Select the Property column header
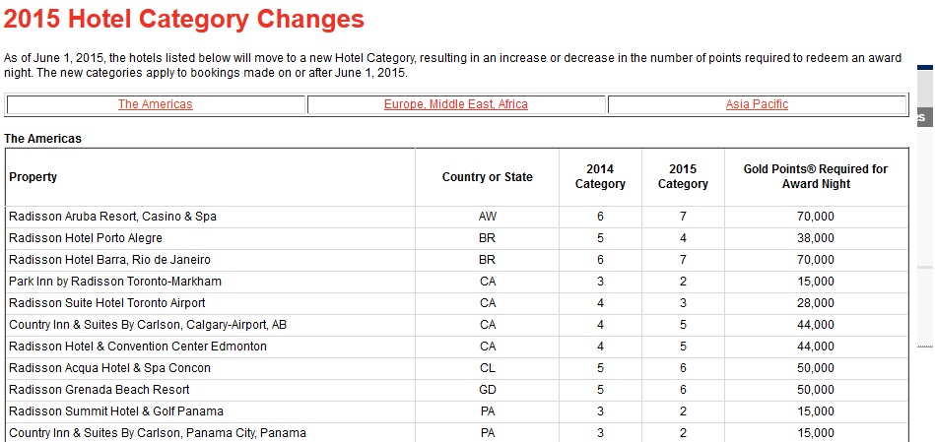 click(x=33, y=177)
